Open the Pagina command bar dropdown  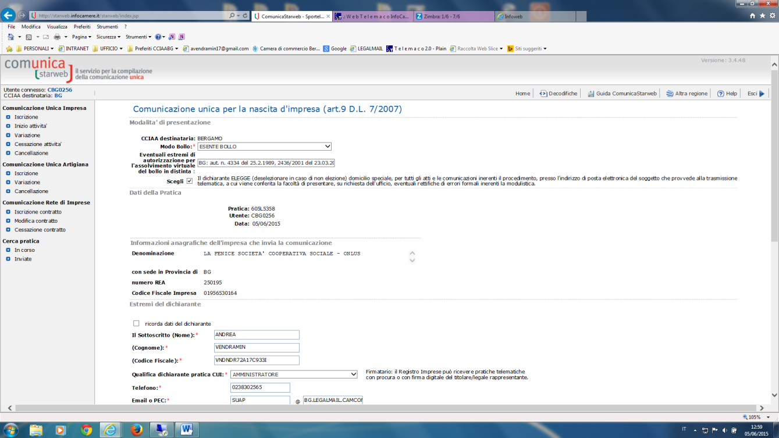click(x=81, y=37)
